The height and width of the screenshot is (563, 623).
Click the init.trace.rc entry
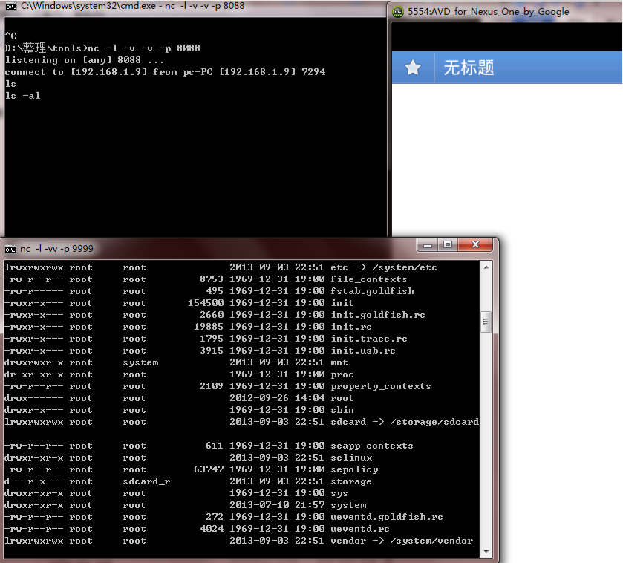(x=369, y=339)
